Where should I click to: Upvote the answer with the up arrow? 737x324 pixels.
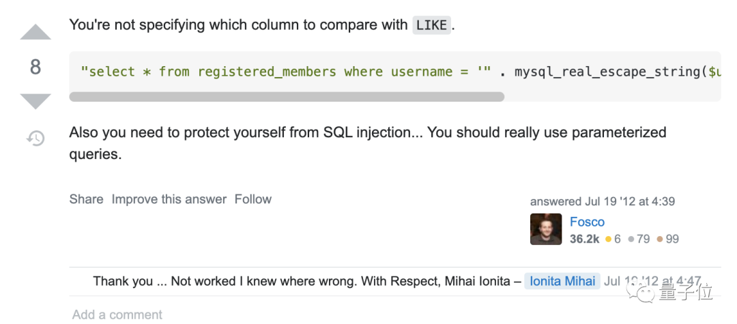pos(35,32)
